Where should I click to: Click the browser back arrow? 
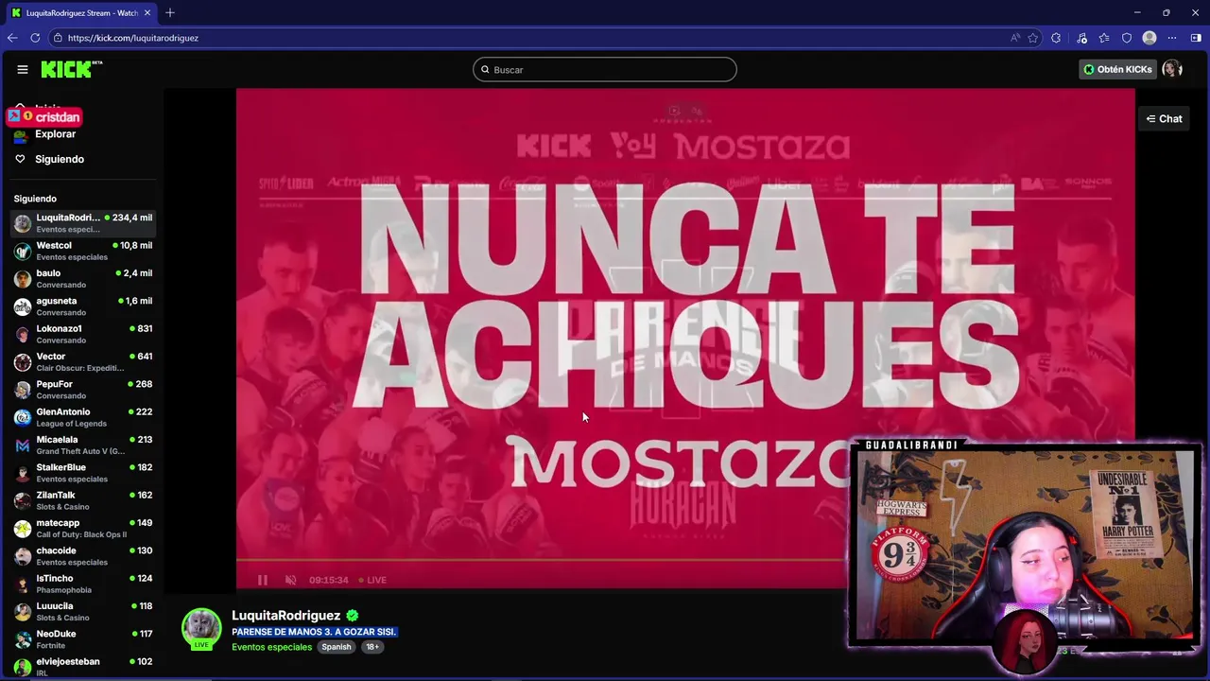[12, 38]
